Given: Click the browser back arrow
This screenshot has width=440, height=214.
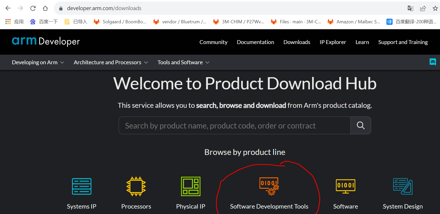Looking at the screenshot, I should tap(8, 8).
